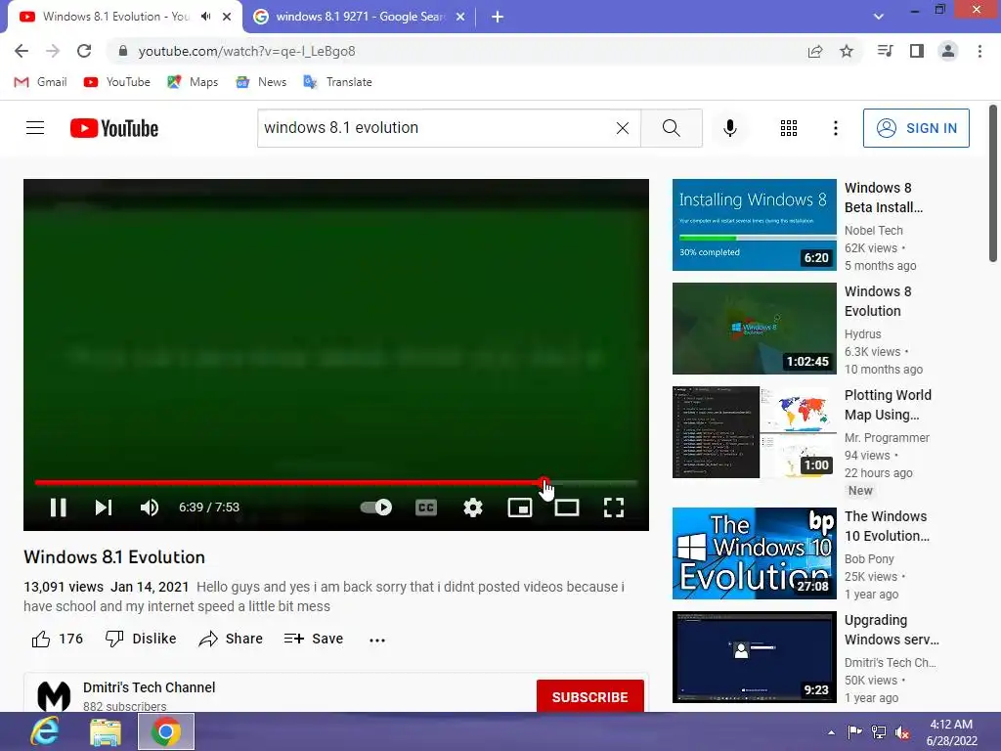Click the SIGN IN button
The image size is (1001, 751).
click(x=915, y=128)
